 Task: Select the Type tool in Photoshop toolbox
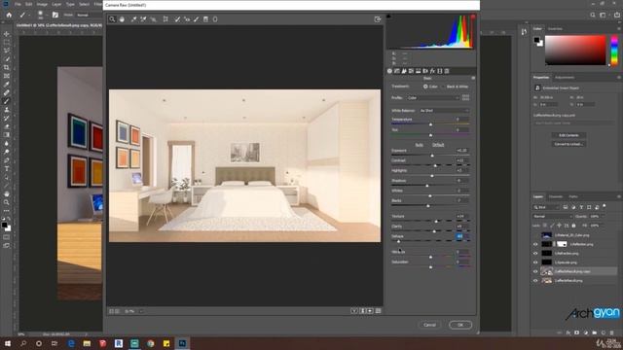7,168
